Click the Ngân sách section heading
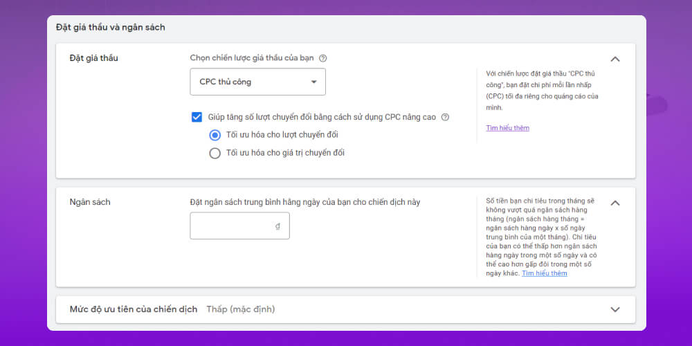 [x=90, y=202]
